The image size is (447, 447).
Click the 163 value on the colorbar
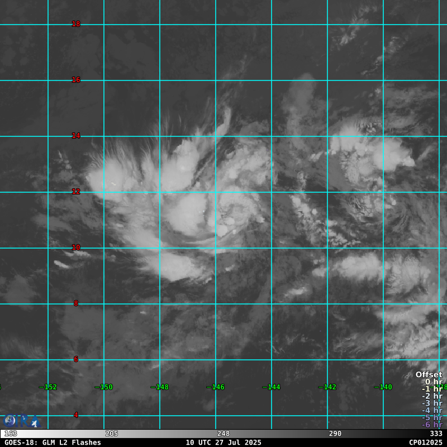point(11,434)
